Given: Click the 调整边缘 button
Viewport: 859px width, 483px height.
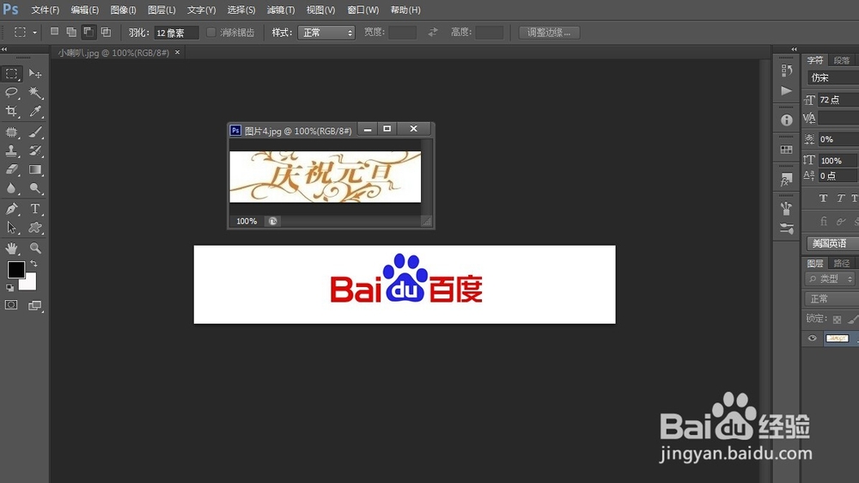Looking at the screenshot, I should pyautogui.click(x=549, y=33).
